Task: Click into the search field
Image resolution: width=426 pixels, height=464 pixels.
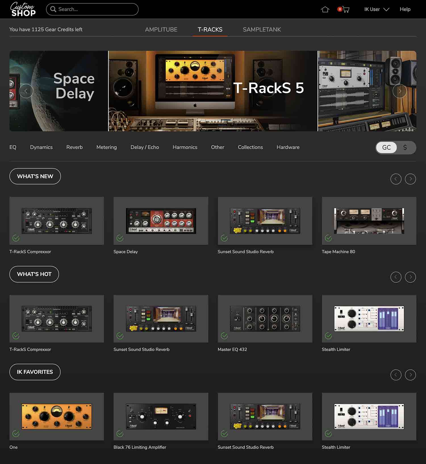Action: point(95,9)
